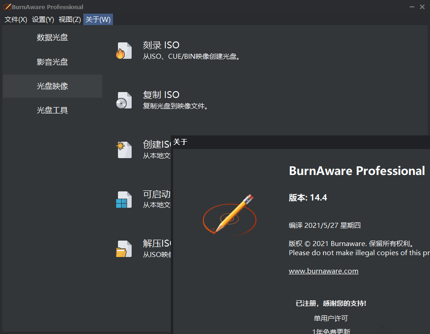The width and height of the screenshot is (430, 334).
Task: Open the 文件(X) menu
Action: (x=16, y=19)
